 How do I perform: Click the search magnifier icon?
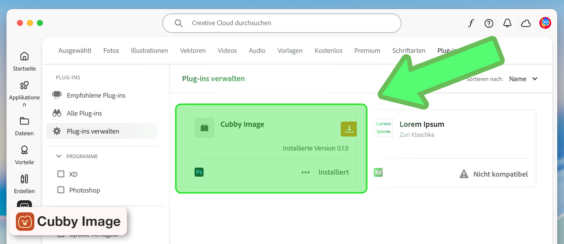pyautogui.click(x=179, y=23)
